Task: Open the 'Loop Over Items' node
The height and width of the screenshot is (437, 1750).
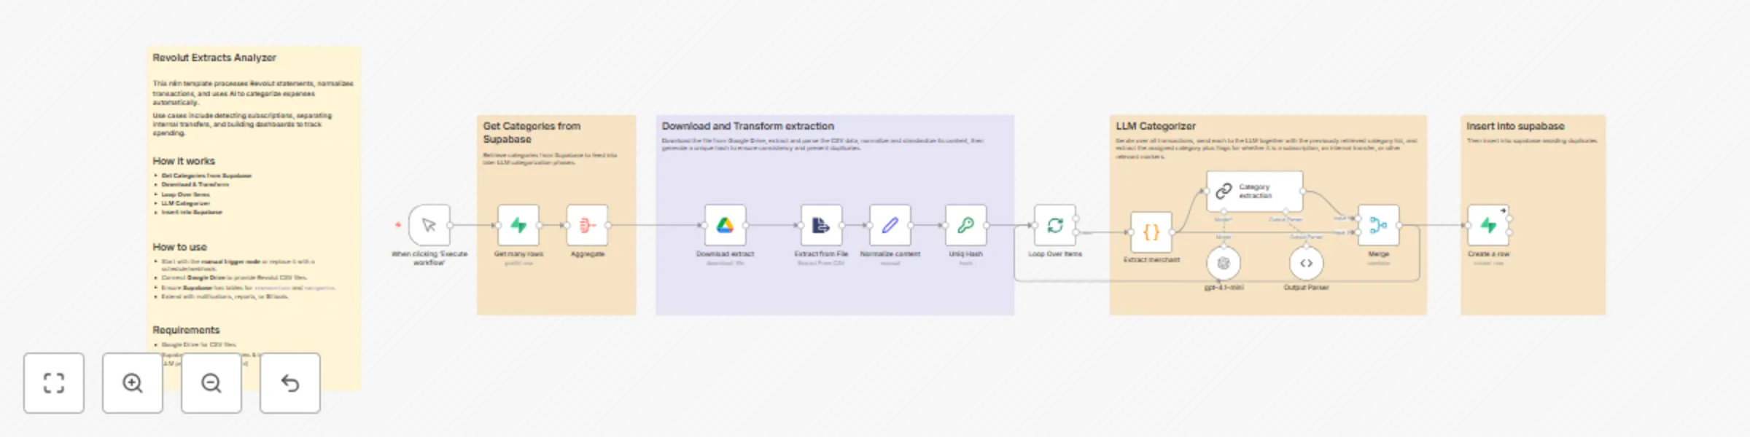Action: pos(1055,225)
